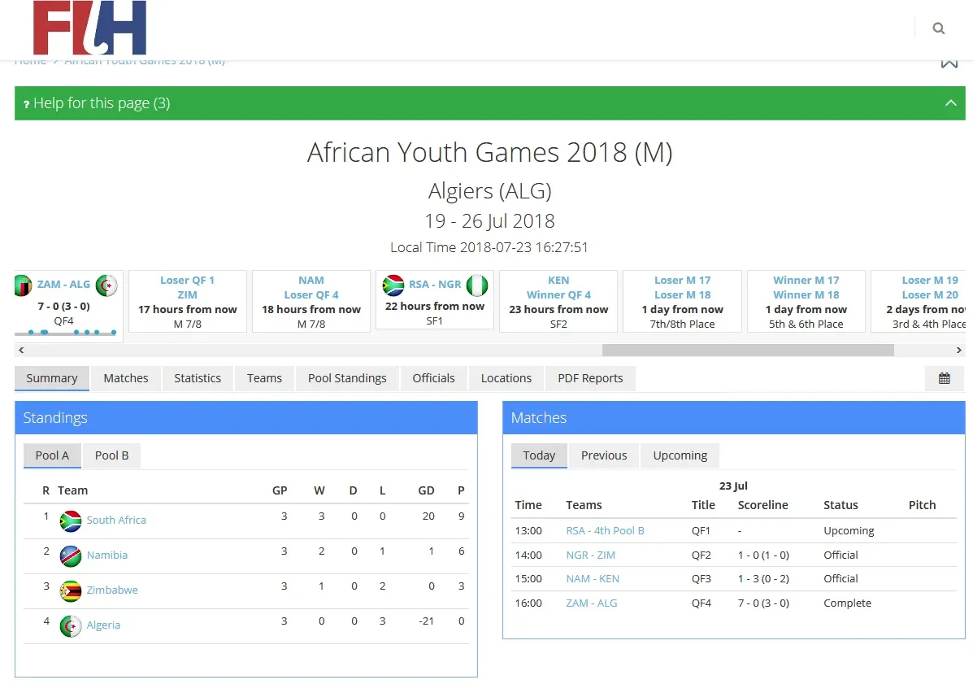Click the horizontal carousel scrollbar thumb

748,350
